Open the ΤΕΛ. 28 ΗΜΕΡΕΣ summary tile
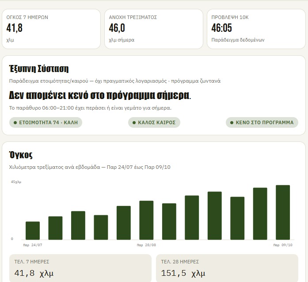Screen dimensions: 308x282 (x=227, y=268)
